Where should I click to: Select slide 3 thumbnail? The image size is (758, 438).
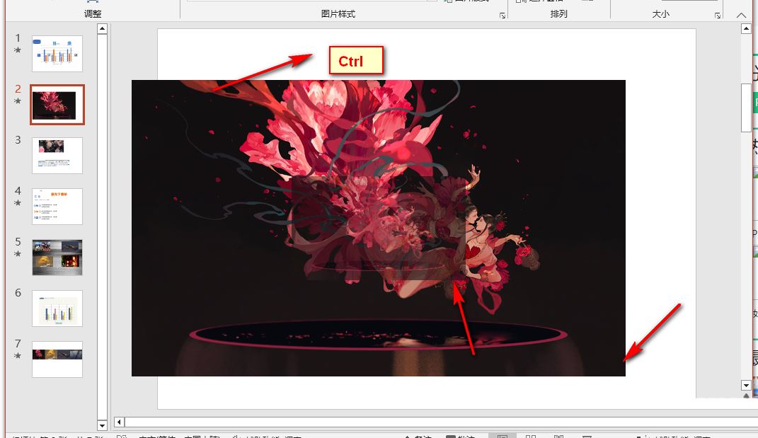tap(57, 155)
